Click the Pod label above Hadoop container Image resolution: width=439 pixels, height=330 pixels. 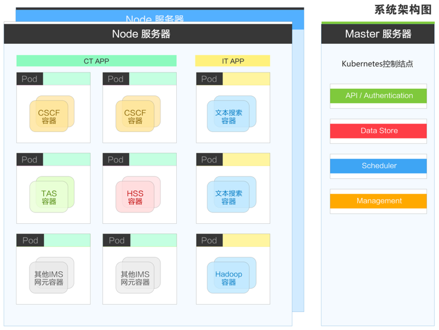click(209, 241)
